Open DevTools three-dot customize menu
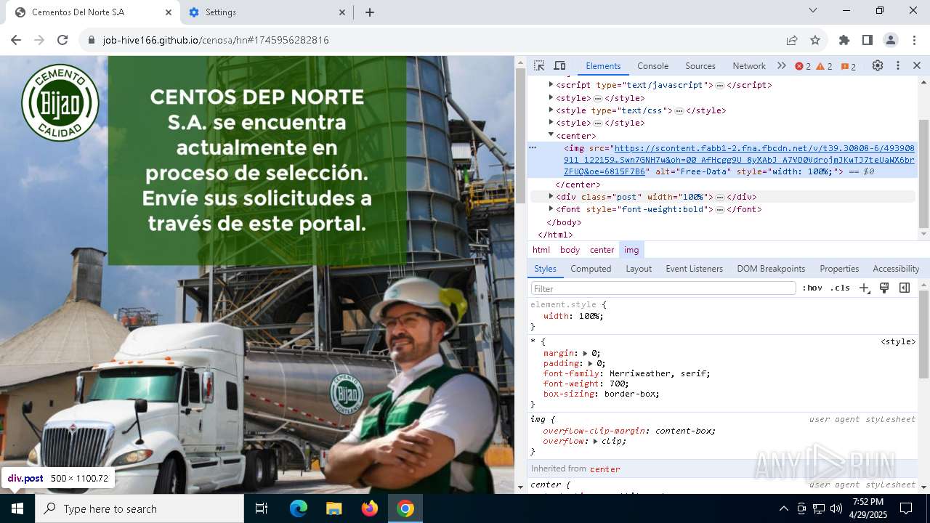The width and height of the screenshot is (930, 523). pos(898,65)
